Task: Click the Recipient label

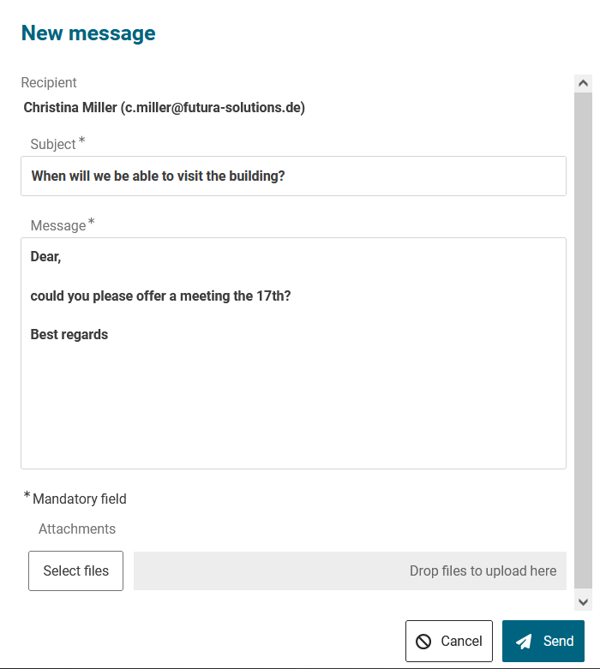Action: [x=49, y=83]
